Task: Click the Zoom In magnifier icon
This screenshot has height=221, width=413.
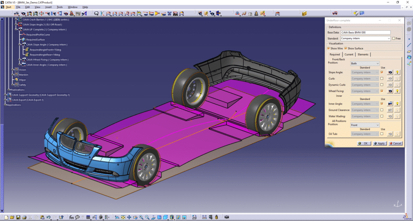Action: (141, 217)
